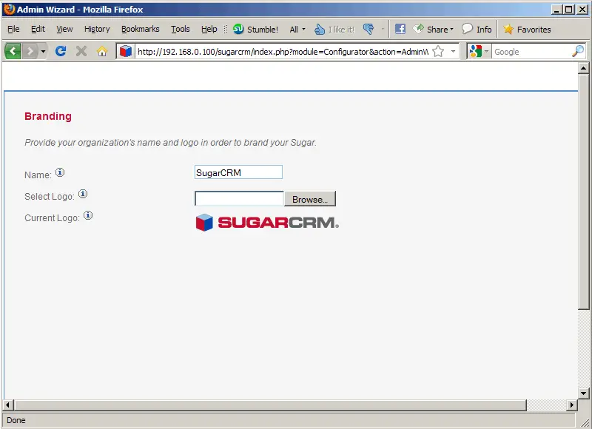This screenshot has width=592, height=429.
Task: Open the navigation history dropdown arrow
Action: coord(43,51)
